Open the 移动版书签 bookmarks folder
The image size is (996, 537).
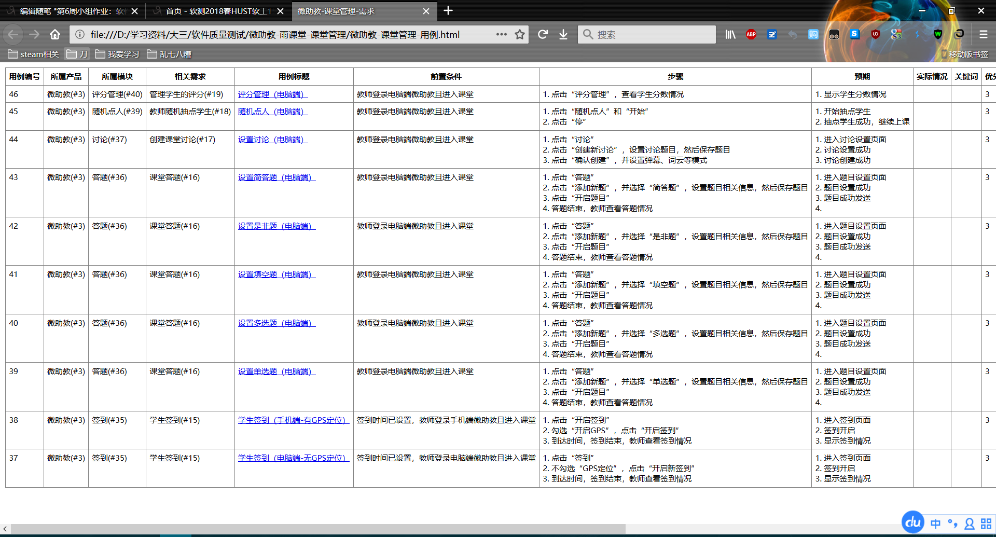point(965,54)
